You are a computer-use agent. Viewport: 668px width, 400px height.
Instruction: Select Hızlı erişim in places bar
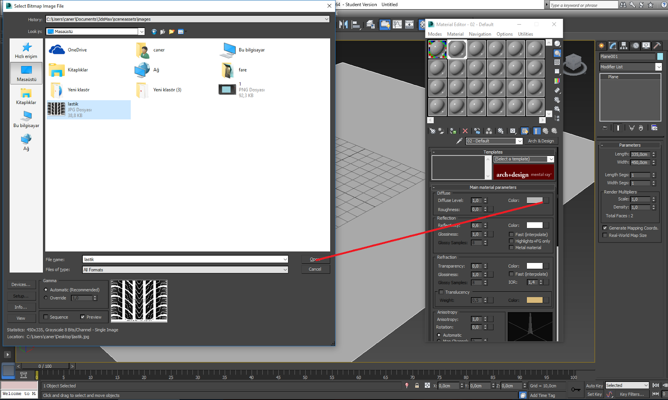click(26, 50)
